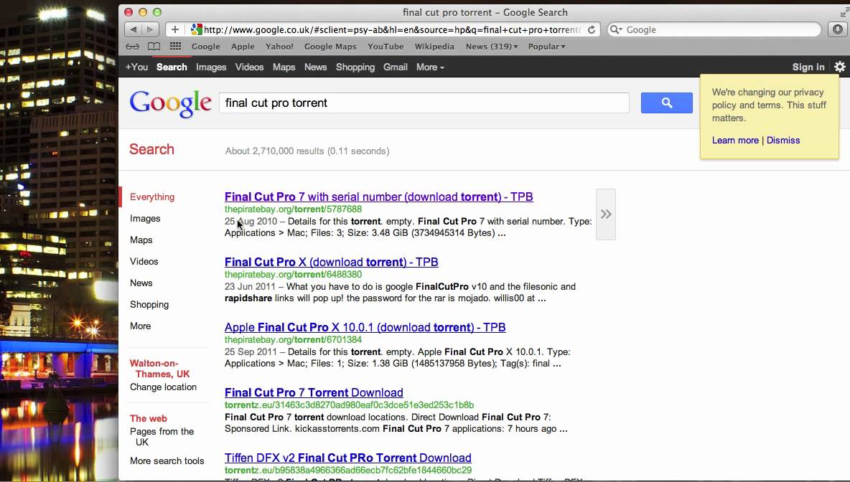Screen dimensions: 850x482
Task: Select Pages from the UK filter
Action: [x=162, y=437]
